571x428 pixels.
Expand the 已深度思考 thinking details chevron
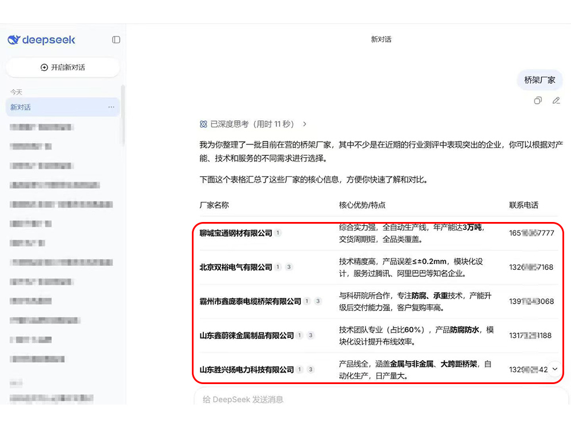(x=305, y=124)
